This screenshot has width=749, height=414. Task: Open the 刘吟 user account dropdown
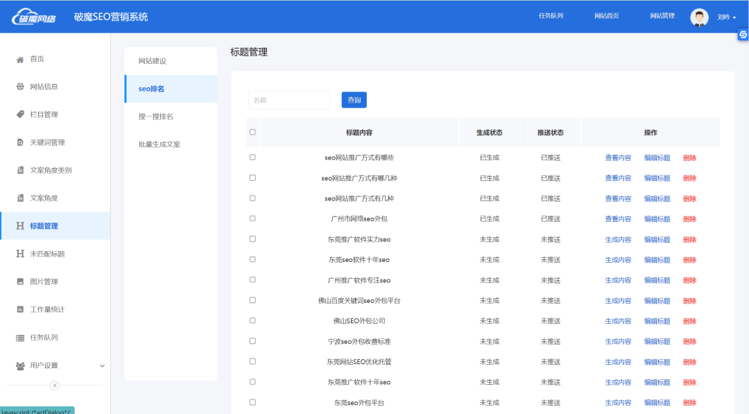725,17
